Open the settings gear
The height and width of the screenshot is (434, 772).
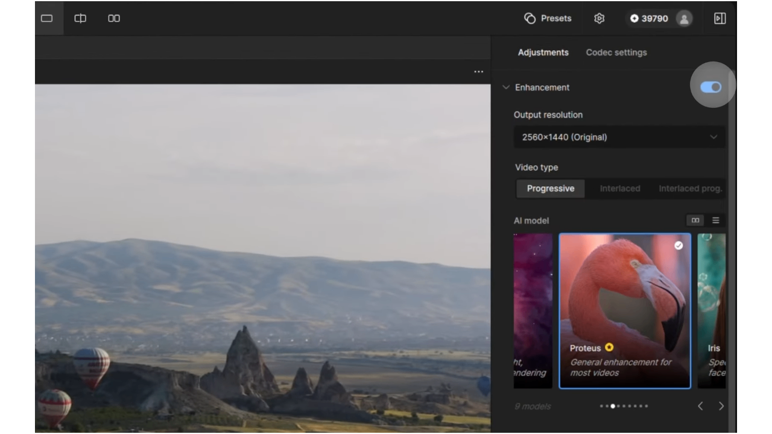point(599,18)
